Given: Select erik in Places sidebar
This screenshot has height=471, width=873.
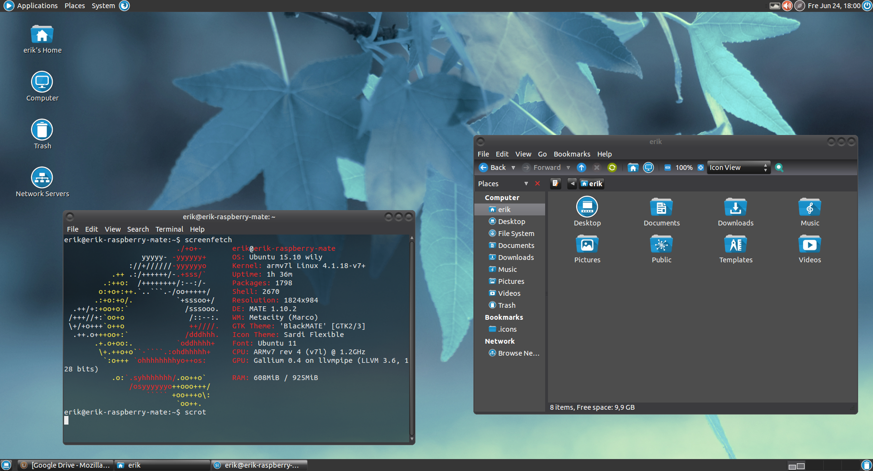Looking at the screenshot, I should (510, 210).
